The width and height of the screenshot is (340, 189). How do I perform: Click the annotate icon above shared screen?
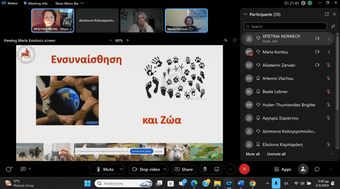(x=225, y=40)
